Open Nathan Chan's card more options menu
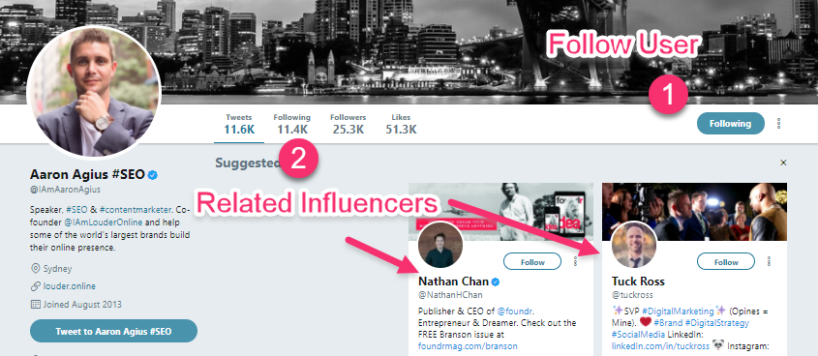 (575, 261)
